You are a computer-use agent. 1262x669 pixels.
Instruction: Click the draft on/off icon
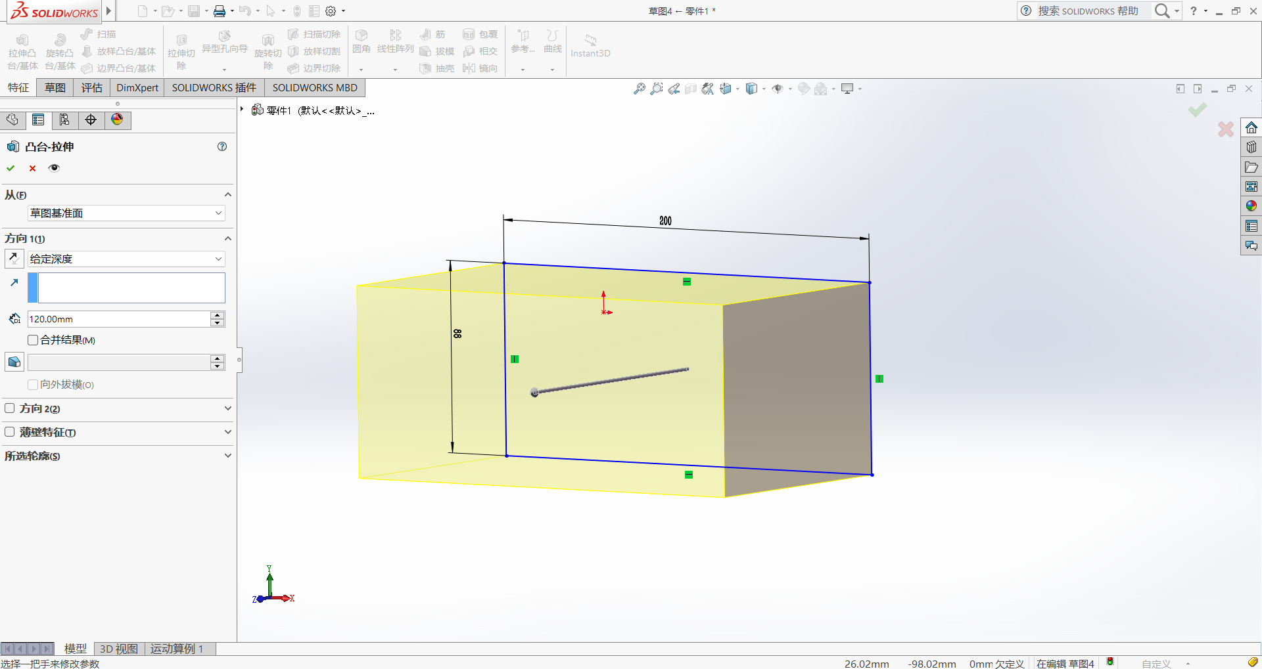[14, 362]
